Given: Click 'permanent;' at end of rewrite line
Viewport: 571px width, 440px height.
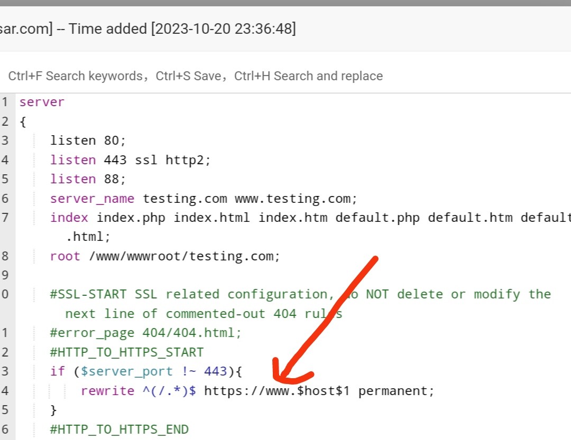Looking at the screenshot, I should 397,391.
